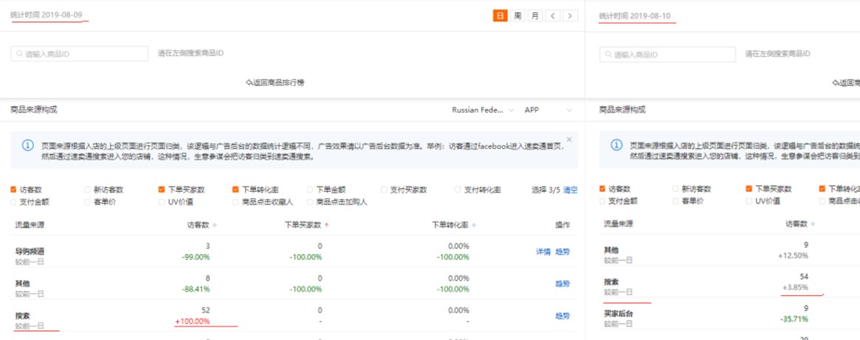The image size is (860, 340).
Task: Switch to 月 (month) view tab
Action: [534, 15]
